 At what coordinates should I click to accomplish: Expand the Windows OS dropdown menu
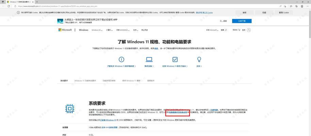tap(97, 30)
